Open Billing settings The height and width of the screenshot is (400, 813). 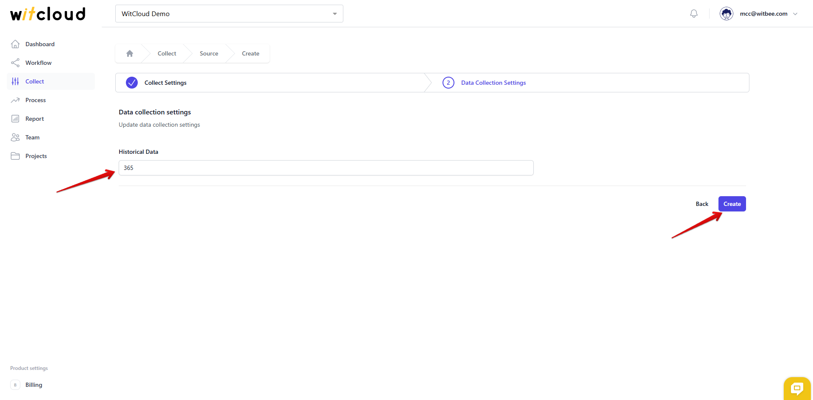pos(34,385)
